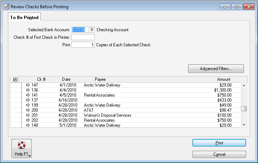Viewport: 258px width, 163px height.
Task: Click the arrow icon beside check 137
Action: pyautogui.click(x=28, y=100)
